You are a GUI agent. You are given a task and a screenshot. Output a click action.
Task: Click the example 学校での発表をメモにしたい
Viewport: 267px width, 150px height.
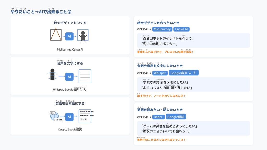coord(165,82)
